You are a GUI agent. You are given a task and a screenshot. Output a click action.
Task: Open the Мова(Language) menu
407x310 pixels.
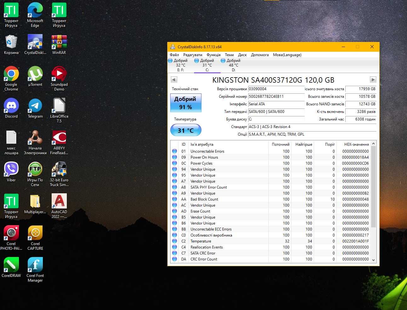[287, 55]
